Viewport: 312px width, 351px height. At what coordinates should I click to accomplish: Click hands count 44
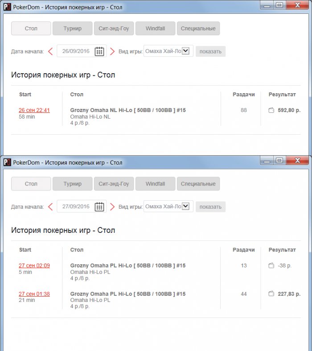point(243,294)
